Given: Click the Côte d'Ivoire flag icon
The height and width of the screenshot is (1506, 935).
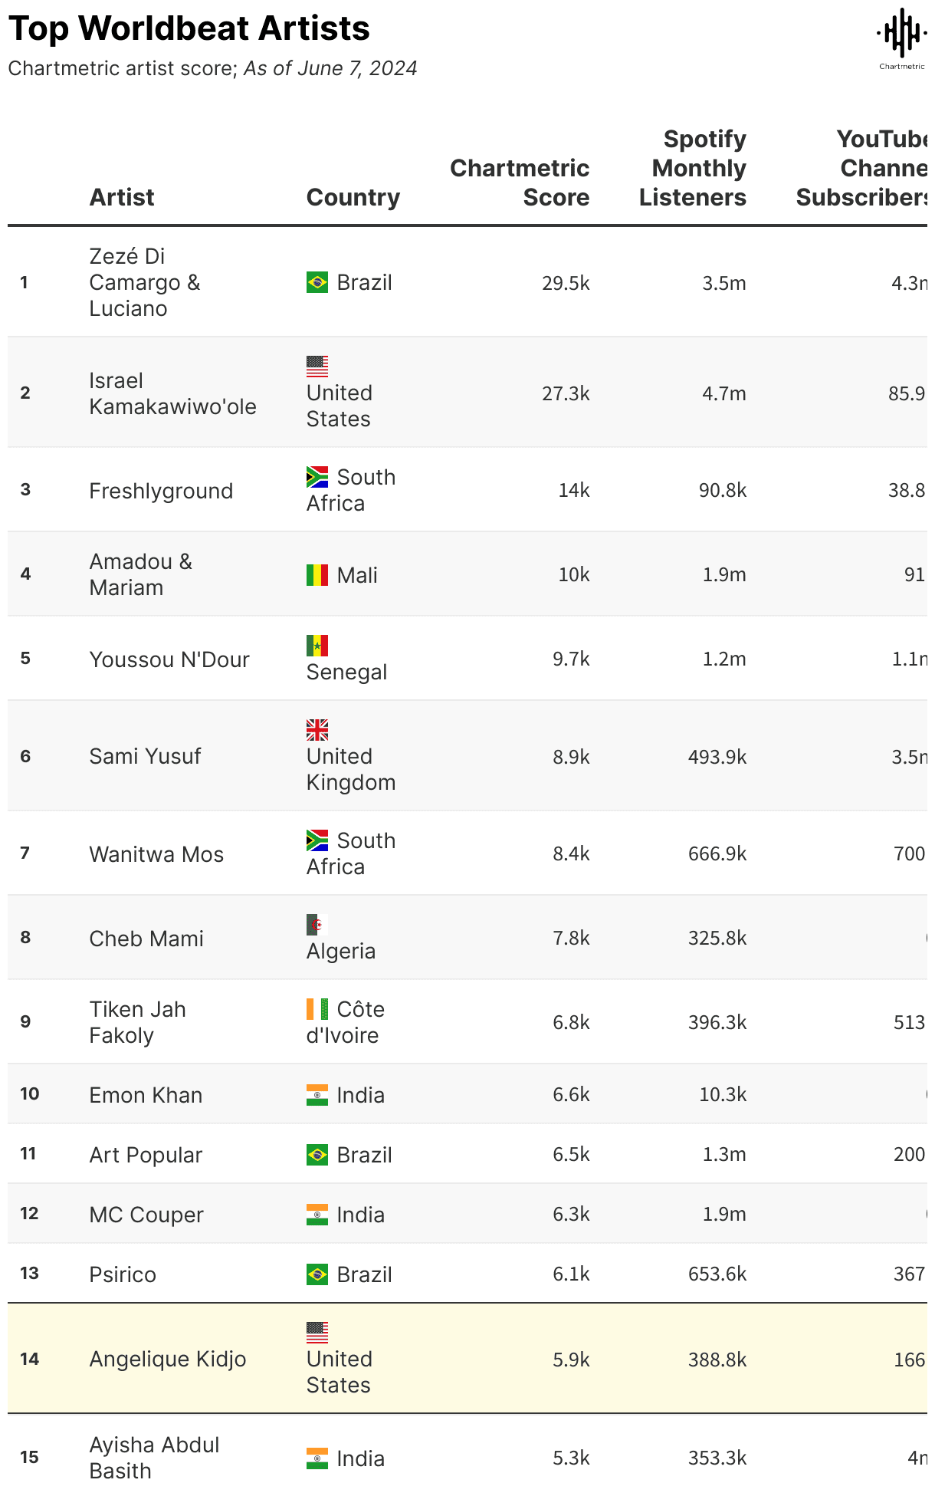Looking at the screenshot, I should point(317,1009).
